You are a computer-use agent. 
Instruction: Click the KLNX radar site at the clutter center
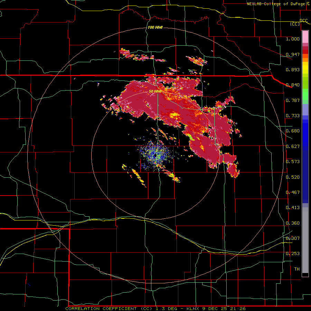[155, 156]
